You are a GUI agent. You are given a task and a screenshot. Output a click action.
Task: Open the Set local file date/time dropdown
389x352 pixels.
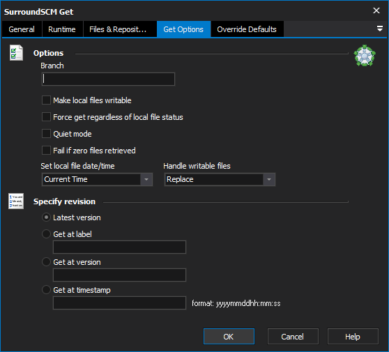coord(97,179)
